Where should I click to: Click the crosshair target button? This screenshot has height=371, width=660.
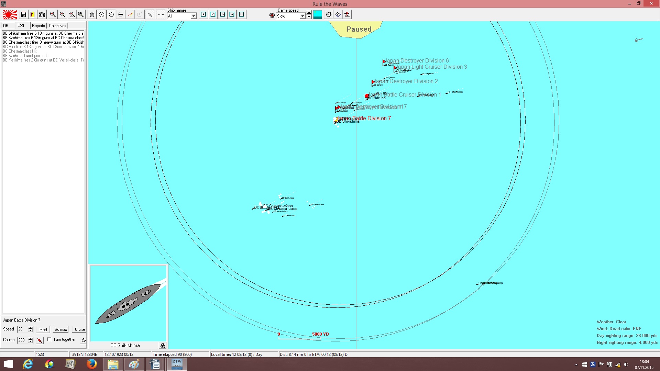point(84,340)
